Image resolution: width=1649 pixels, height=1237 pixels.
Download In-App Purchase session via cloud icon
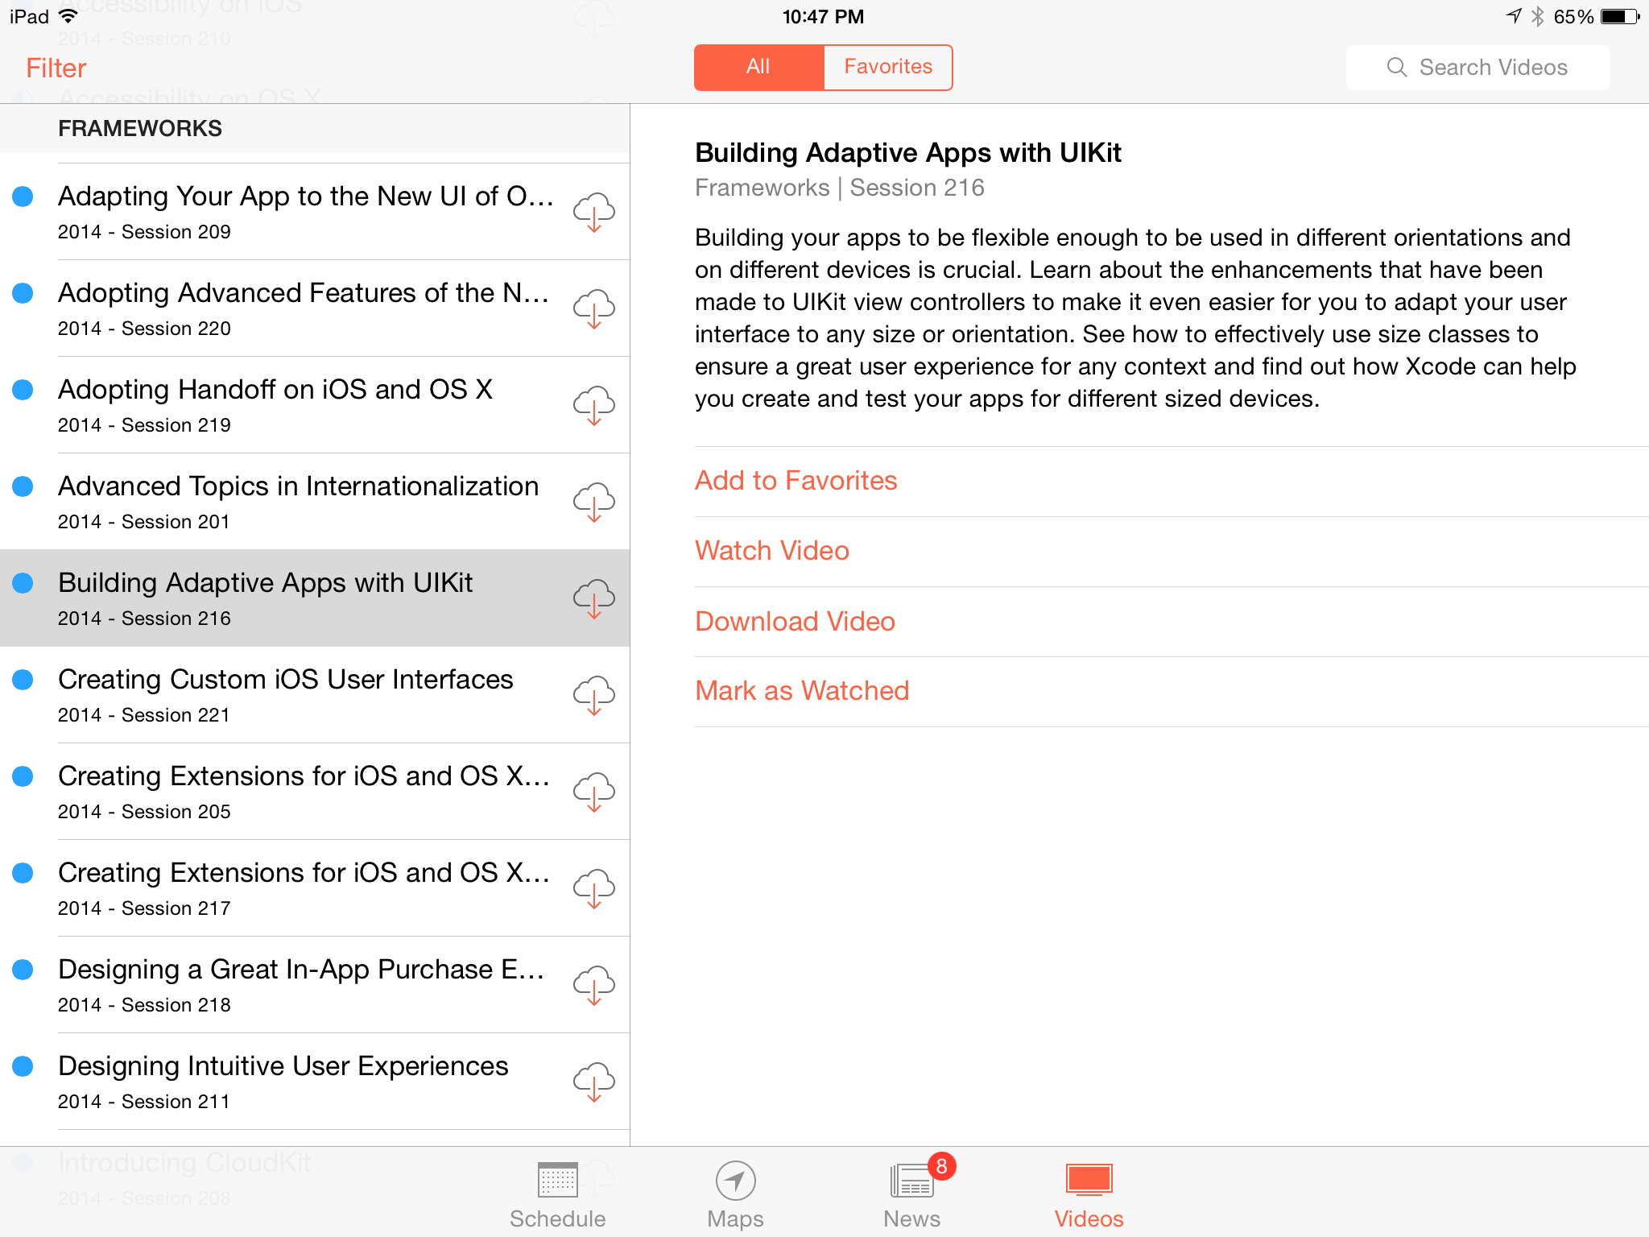tap(594, 985)
